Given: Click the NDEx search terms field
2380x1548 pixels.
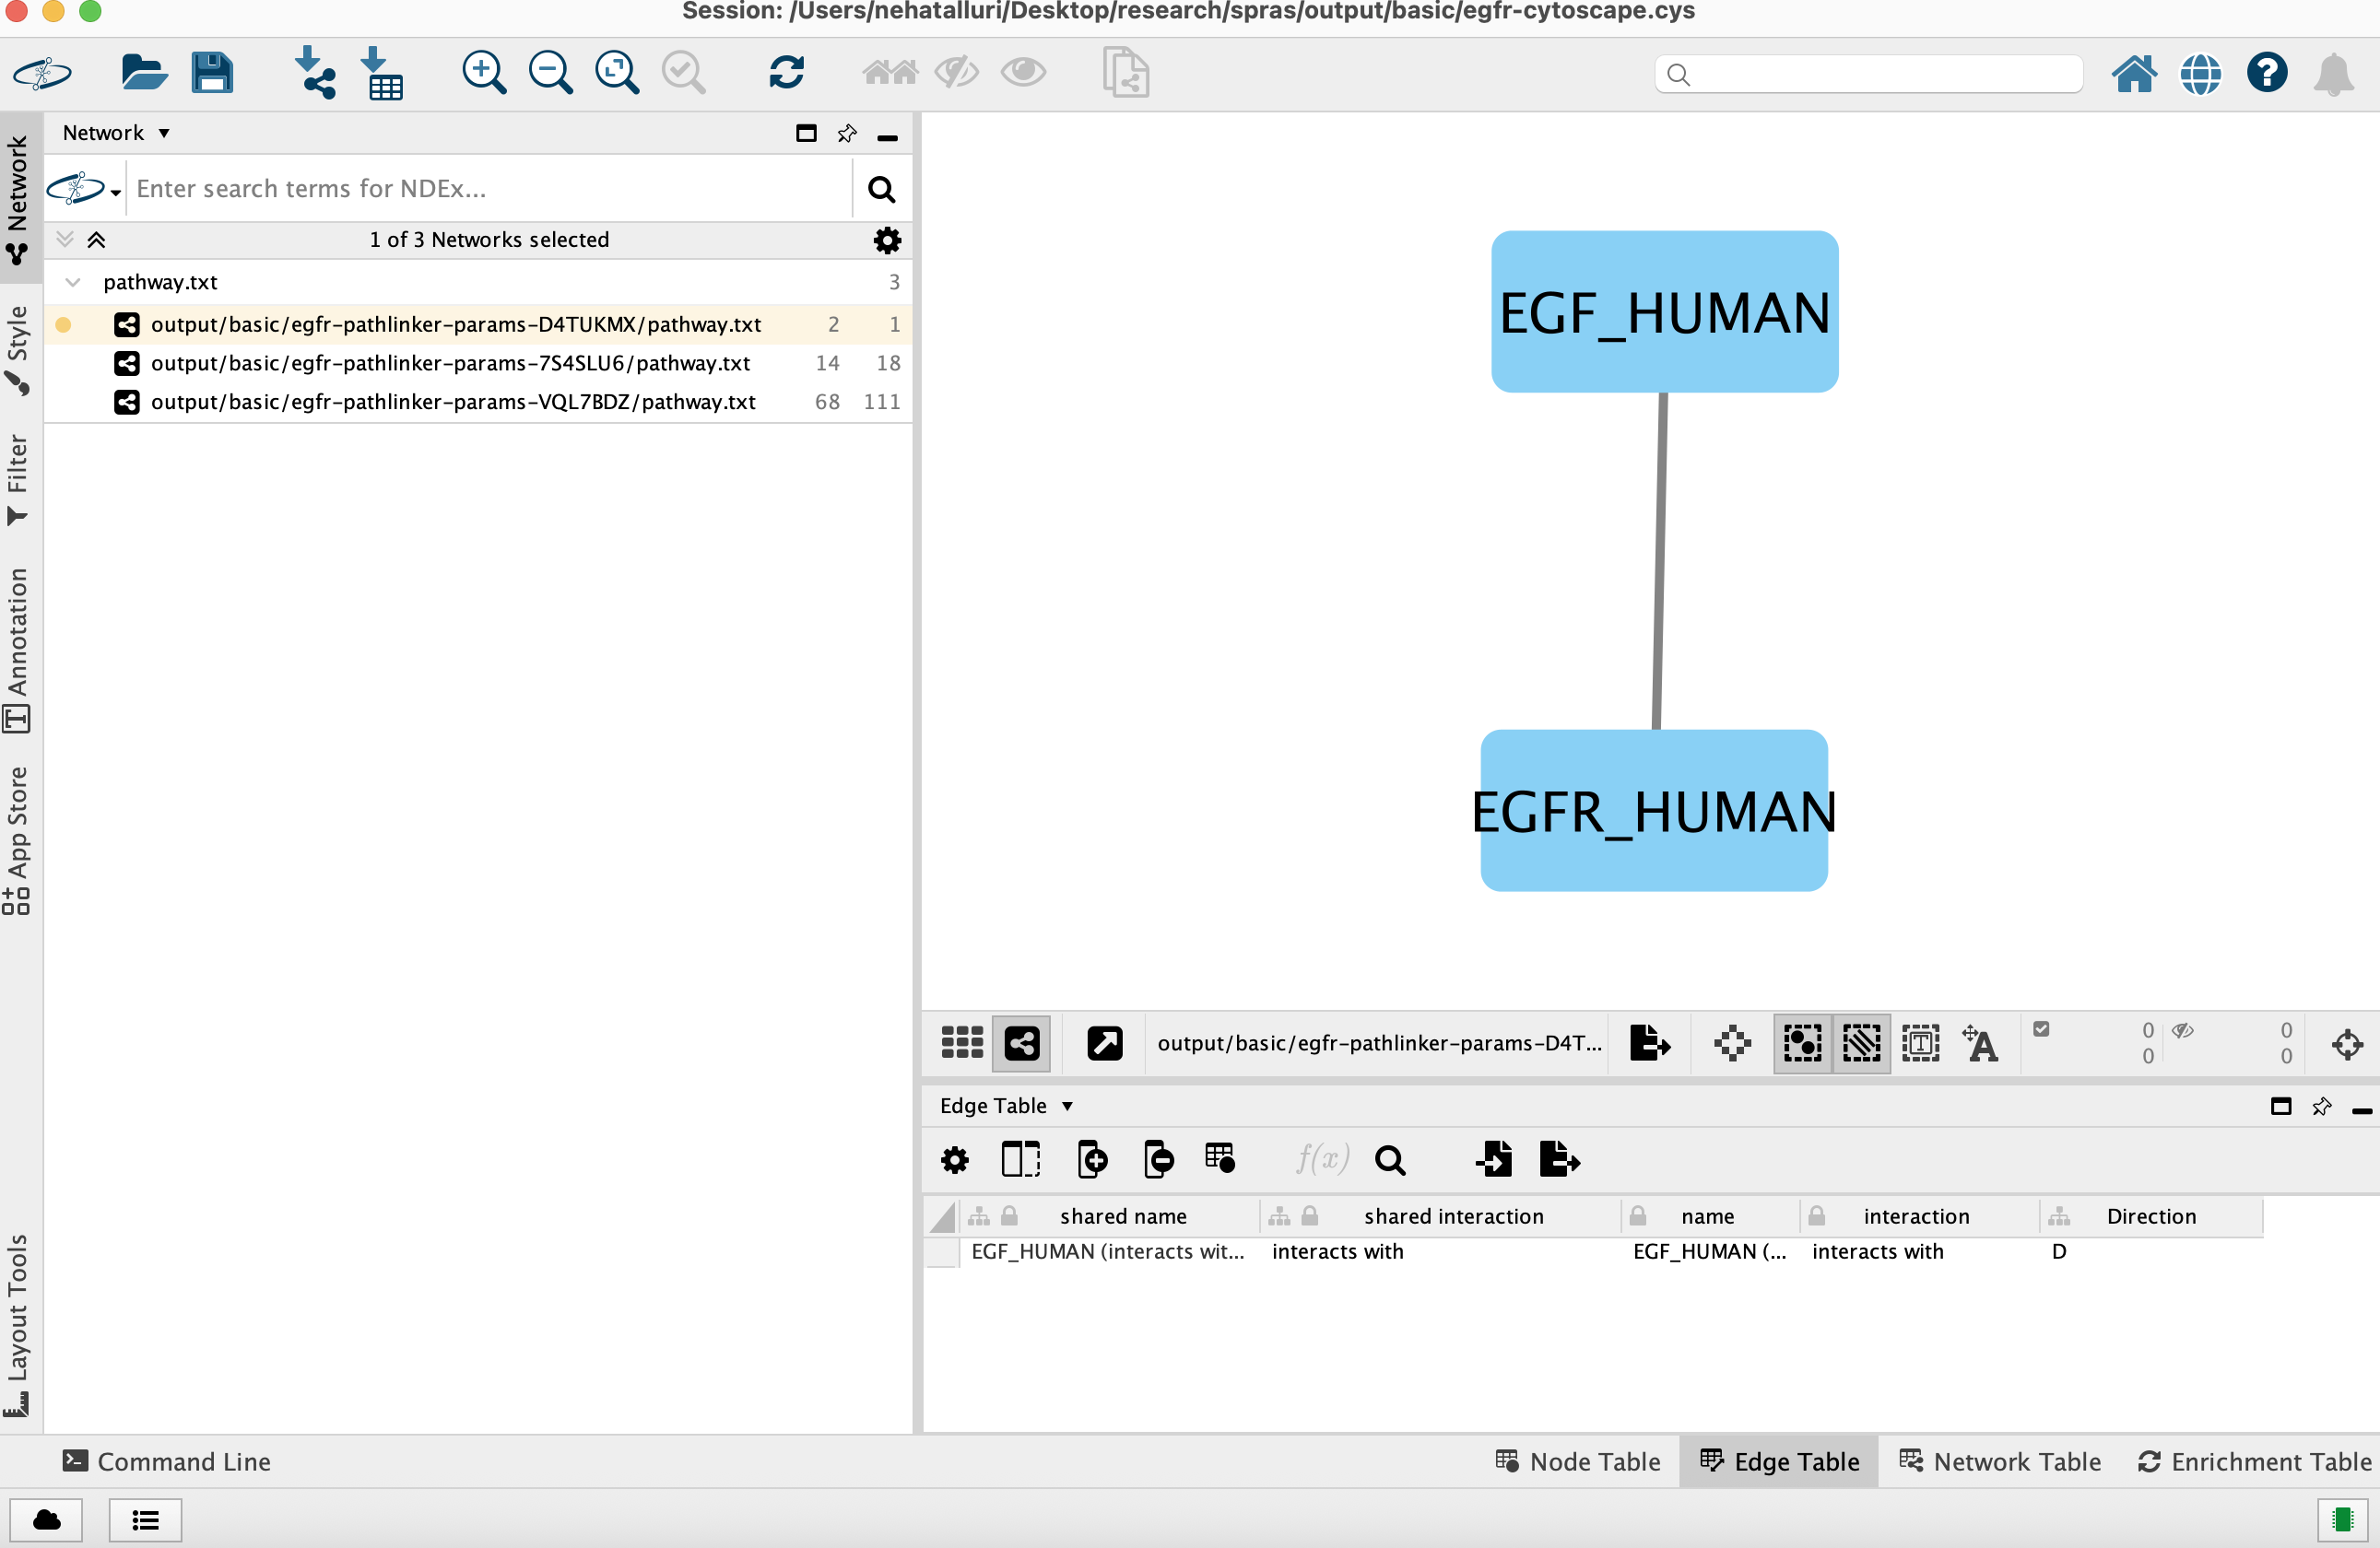Looking at the screenshot, I should pyautogui.click(x=490, y=189).
